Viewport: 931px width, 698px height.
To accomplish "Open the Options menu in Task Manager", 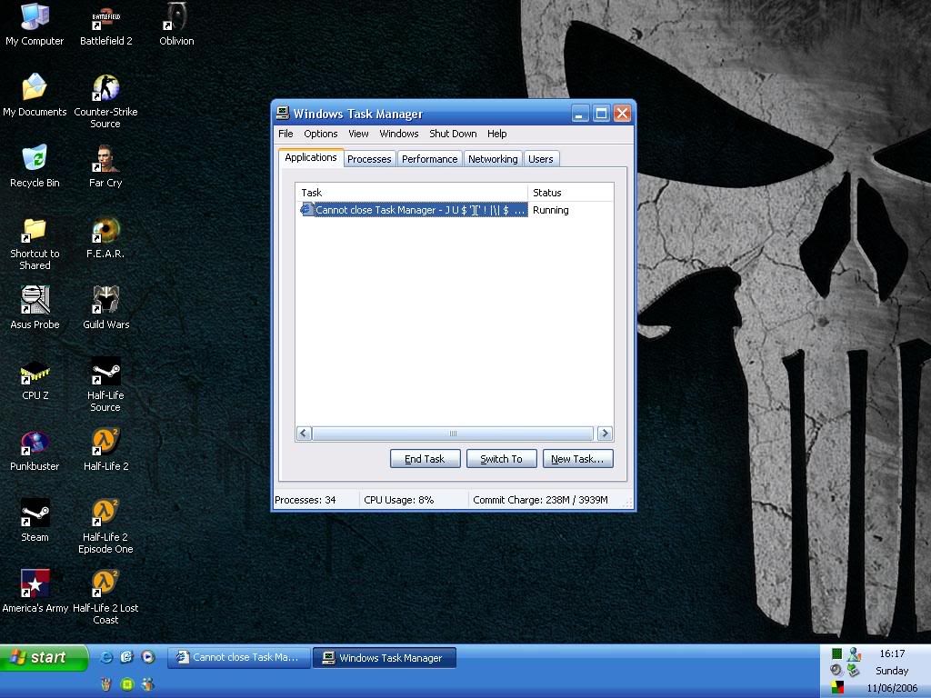I will tap(321, 134).
